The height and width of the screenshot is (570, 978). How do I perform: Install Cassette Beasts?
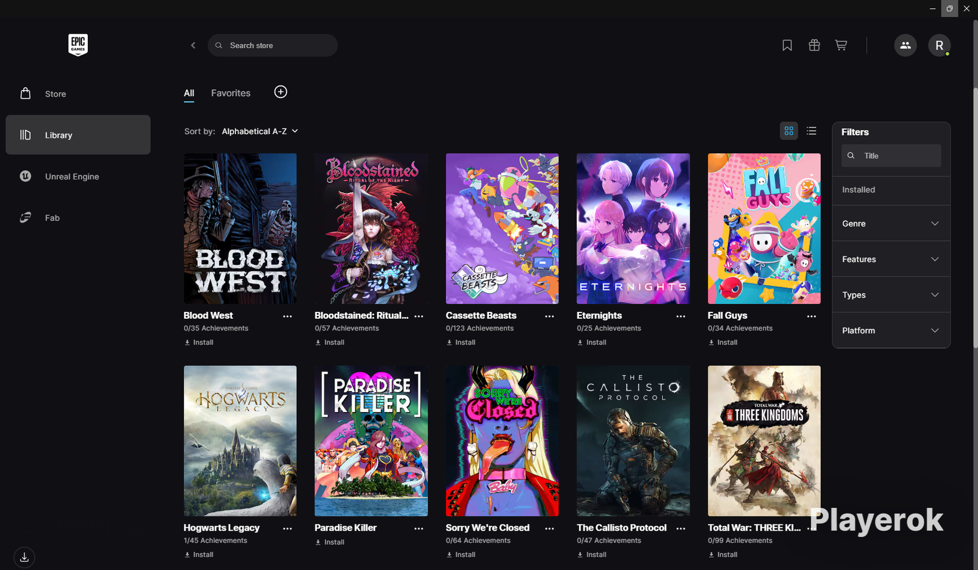pyautogui.click(x=461, y=343)
